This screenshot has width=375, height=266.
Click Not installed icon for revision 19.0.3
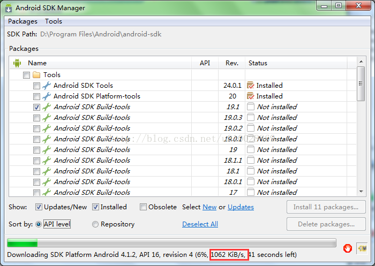[x=250, y=117]
